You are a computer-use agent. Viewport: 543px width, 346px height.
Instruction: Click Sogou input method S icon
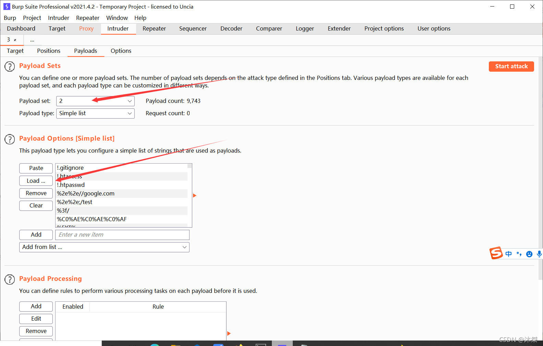(x=496, y=253)
